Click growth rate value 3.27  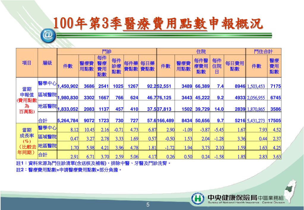pyautogui.click(x=90, y=139)
